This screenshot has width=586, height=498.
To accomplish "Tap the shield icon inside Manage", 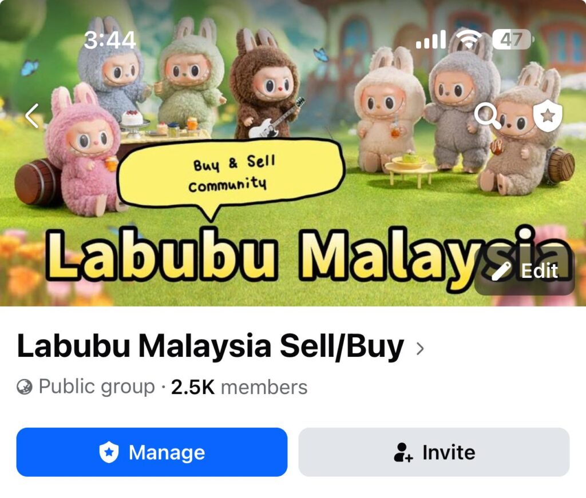I will (109, 452).
